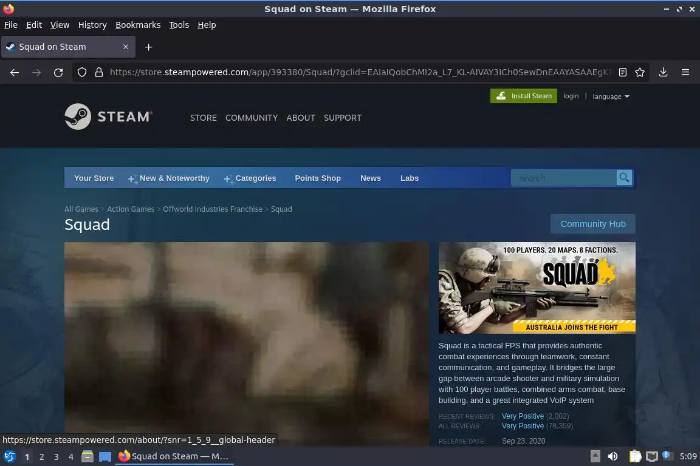Open ABOUT in the Steam header
Image resolution: width=700 pixels, height=466 pixels.
pyautogui.click(x=301, y=118)
